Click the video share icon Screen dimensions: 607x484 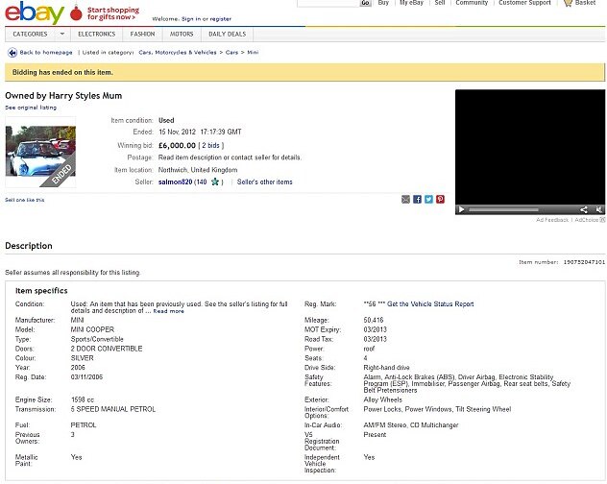click(x=584, y=209)
